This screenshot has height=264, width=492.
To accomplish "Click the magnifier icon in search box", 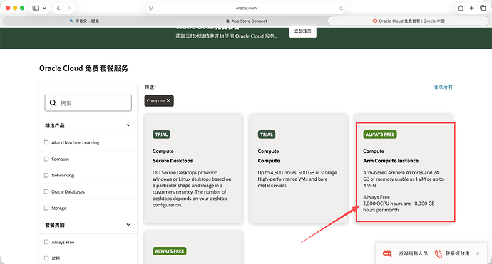I will pyautogui.click(x=53, y=103).
